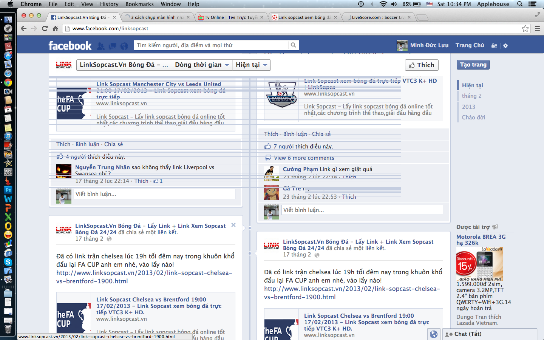This screenshot has height=340, width=544.
Task: Expand the Dòng thời gian dropdown
Action: click(202, 65)
